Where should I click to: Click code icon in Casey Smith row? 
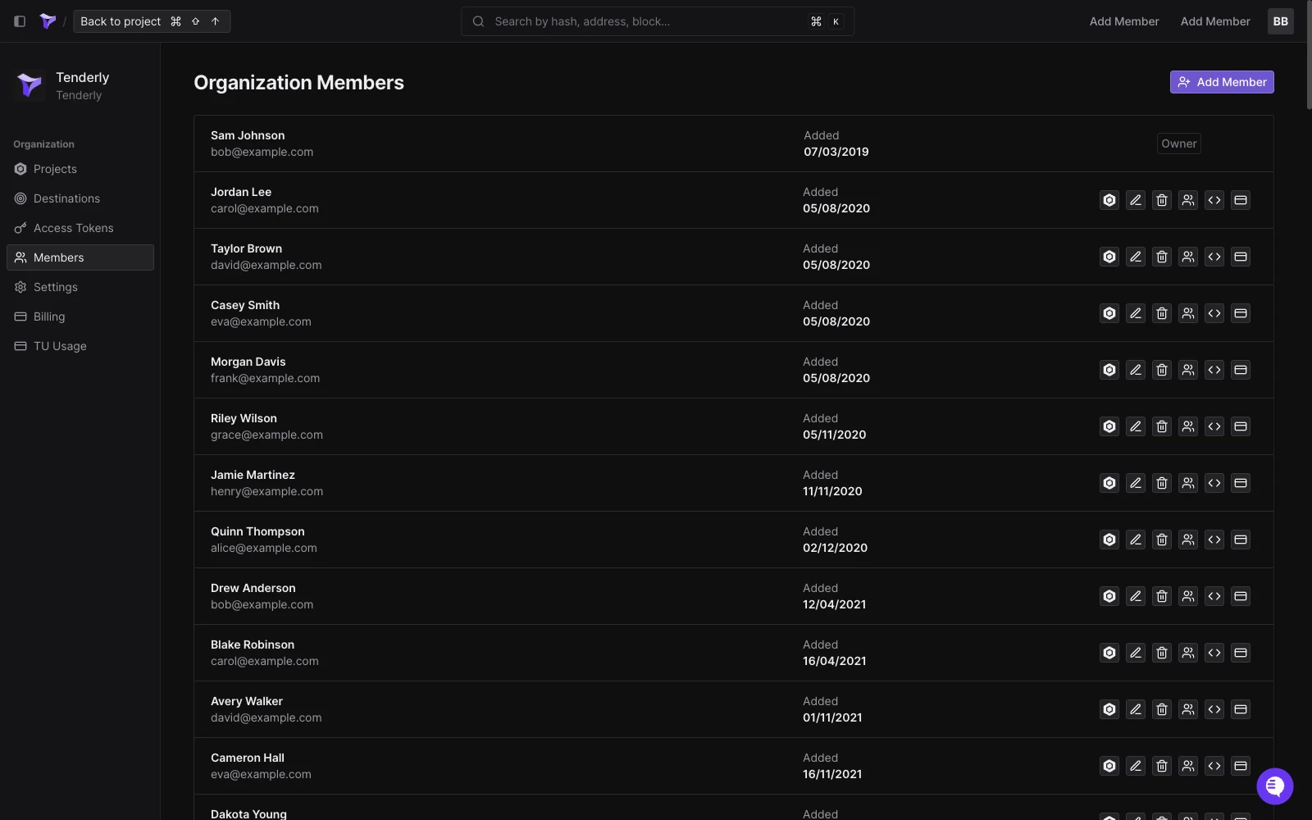[x=1214, y=313]
